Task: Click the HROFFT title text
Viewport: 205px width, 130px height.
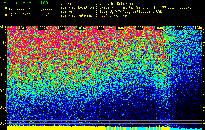Action: 21,3
